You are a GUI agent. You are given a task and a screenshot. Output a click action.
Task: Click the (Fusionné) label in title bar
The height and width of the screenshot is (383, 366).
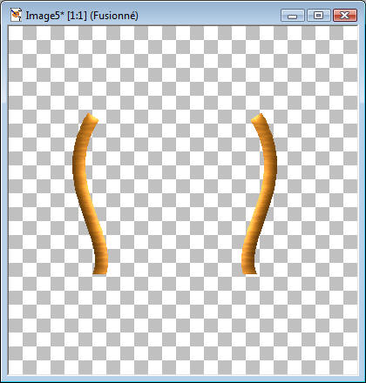point(114,16)
